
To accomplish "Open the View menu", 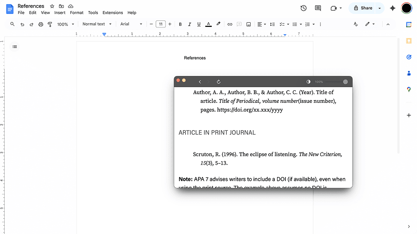I will [45, 13].
